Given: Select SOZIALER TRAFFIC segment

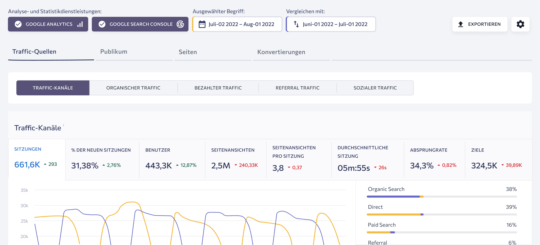Looking at the screenshot, I should point(375,88).
